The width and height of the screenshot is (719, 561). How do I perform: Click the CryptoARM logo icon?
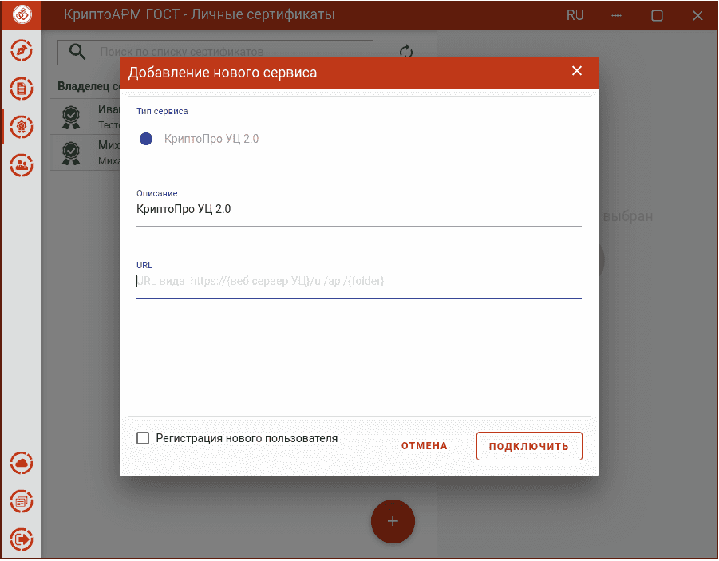click(x=22, y=15)
